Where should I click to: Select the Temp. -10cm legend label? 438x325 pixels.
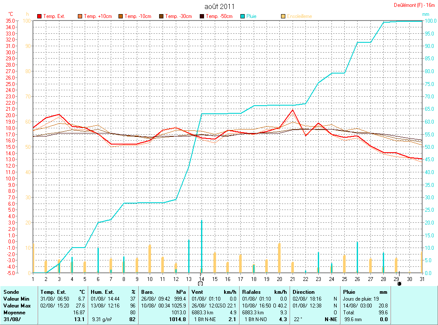(138, 16)
